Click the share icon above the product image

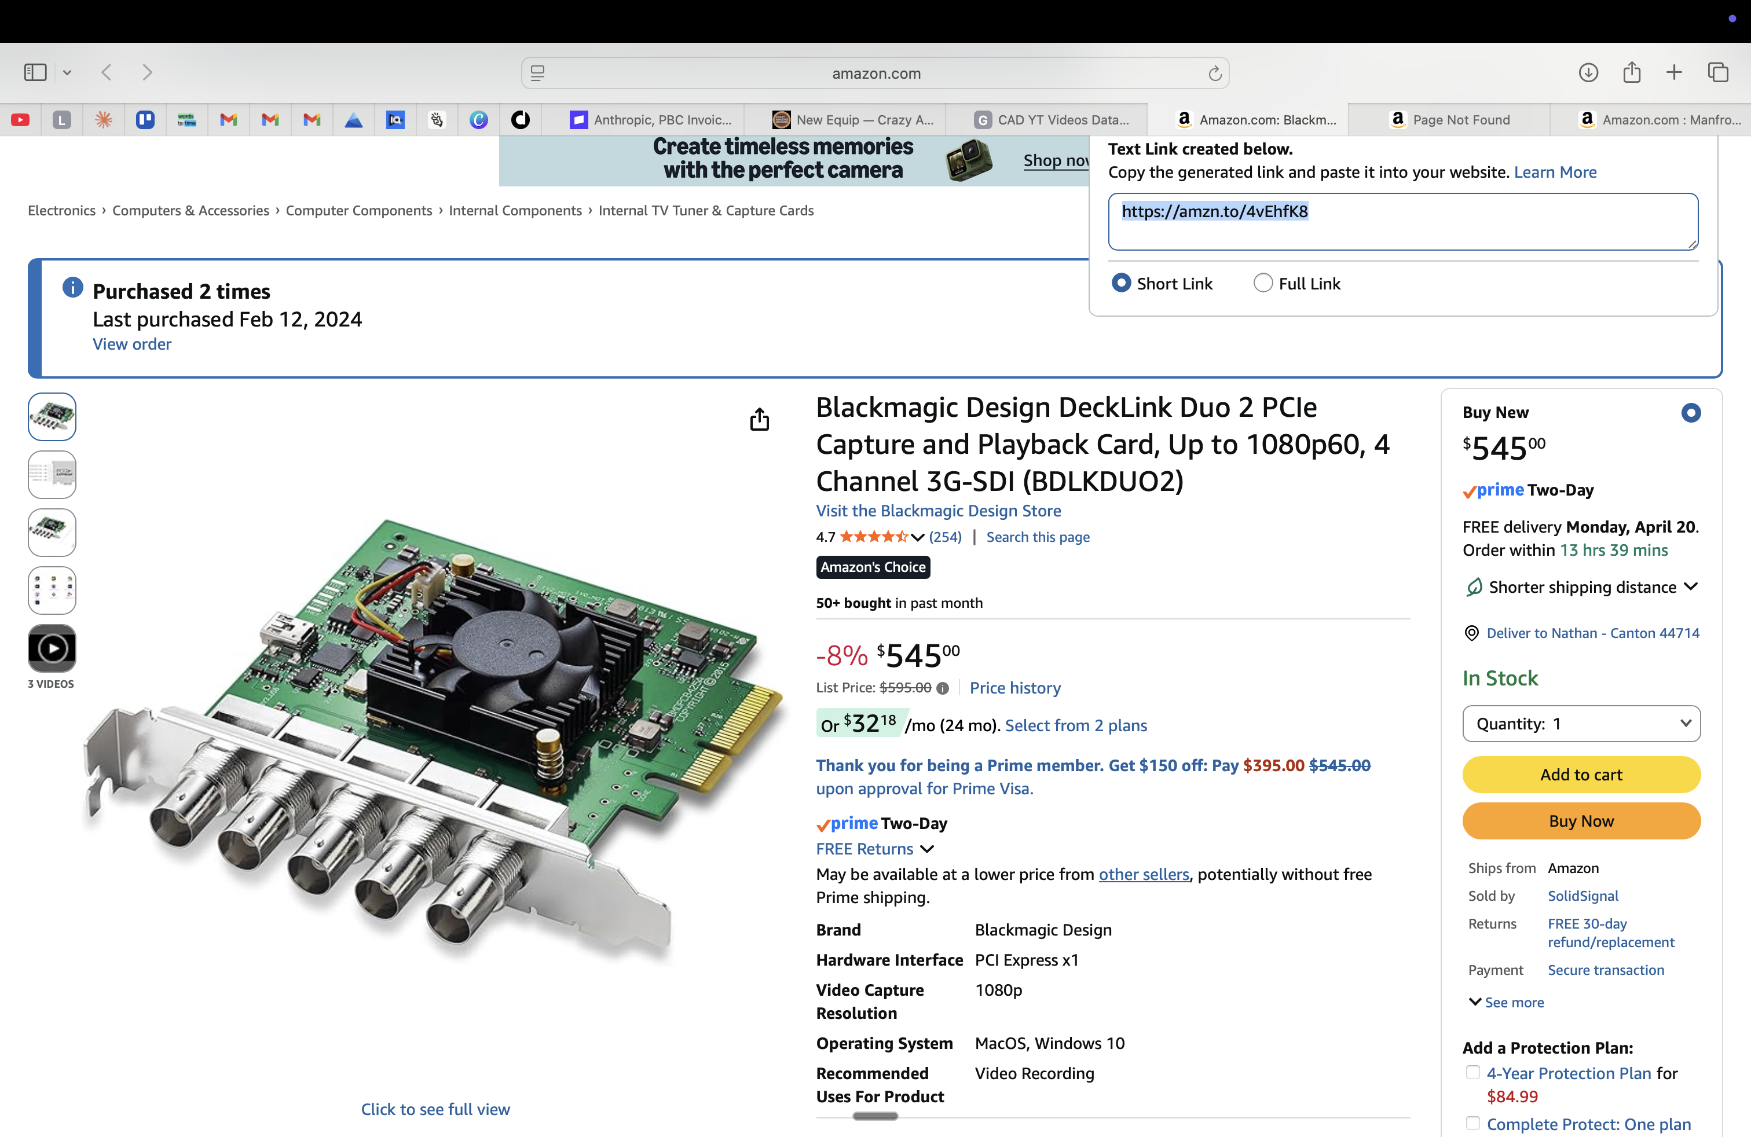[x=759, y=419]
